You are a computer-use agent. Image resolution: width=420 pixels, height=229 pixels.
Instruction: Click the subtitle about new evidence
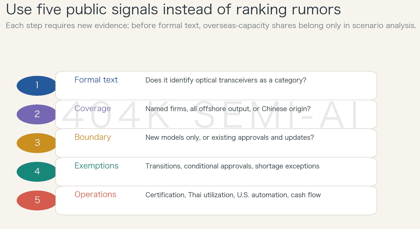[x=211, y=26]
